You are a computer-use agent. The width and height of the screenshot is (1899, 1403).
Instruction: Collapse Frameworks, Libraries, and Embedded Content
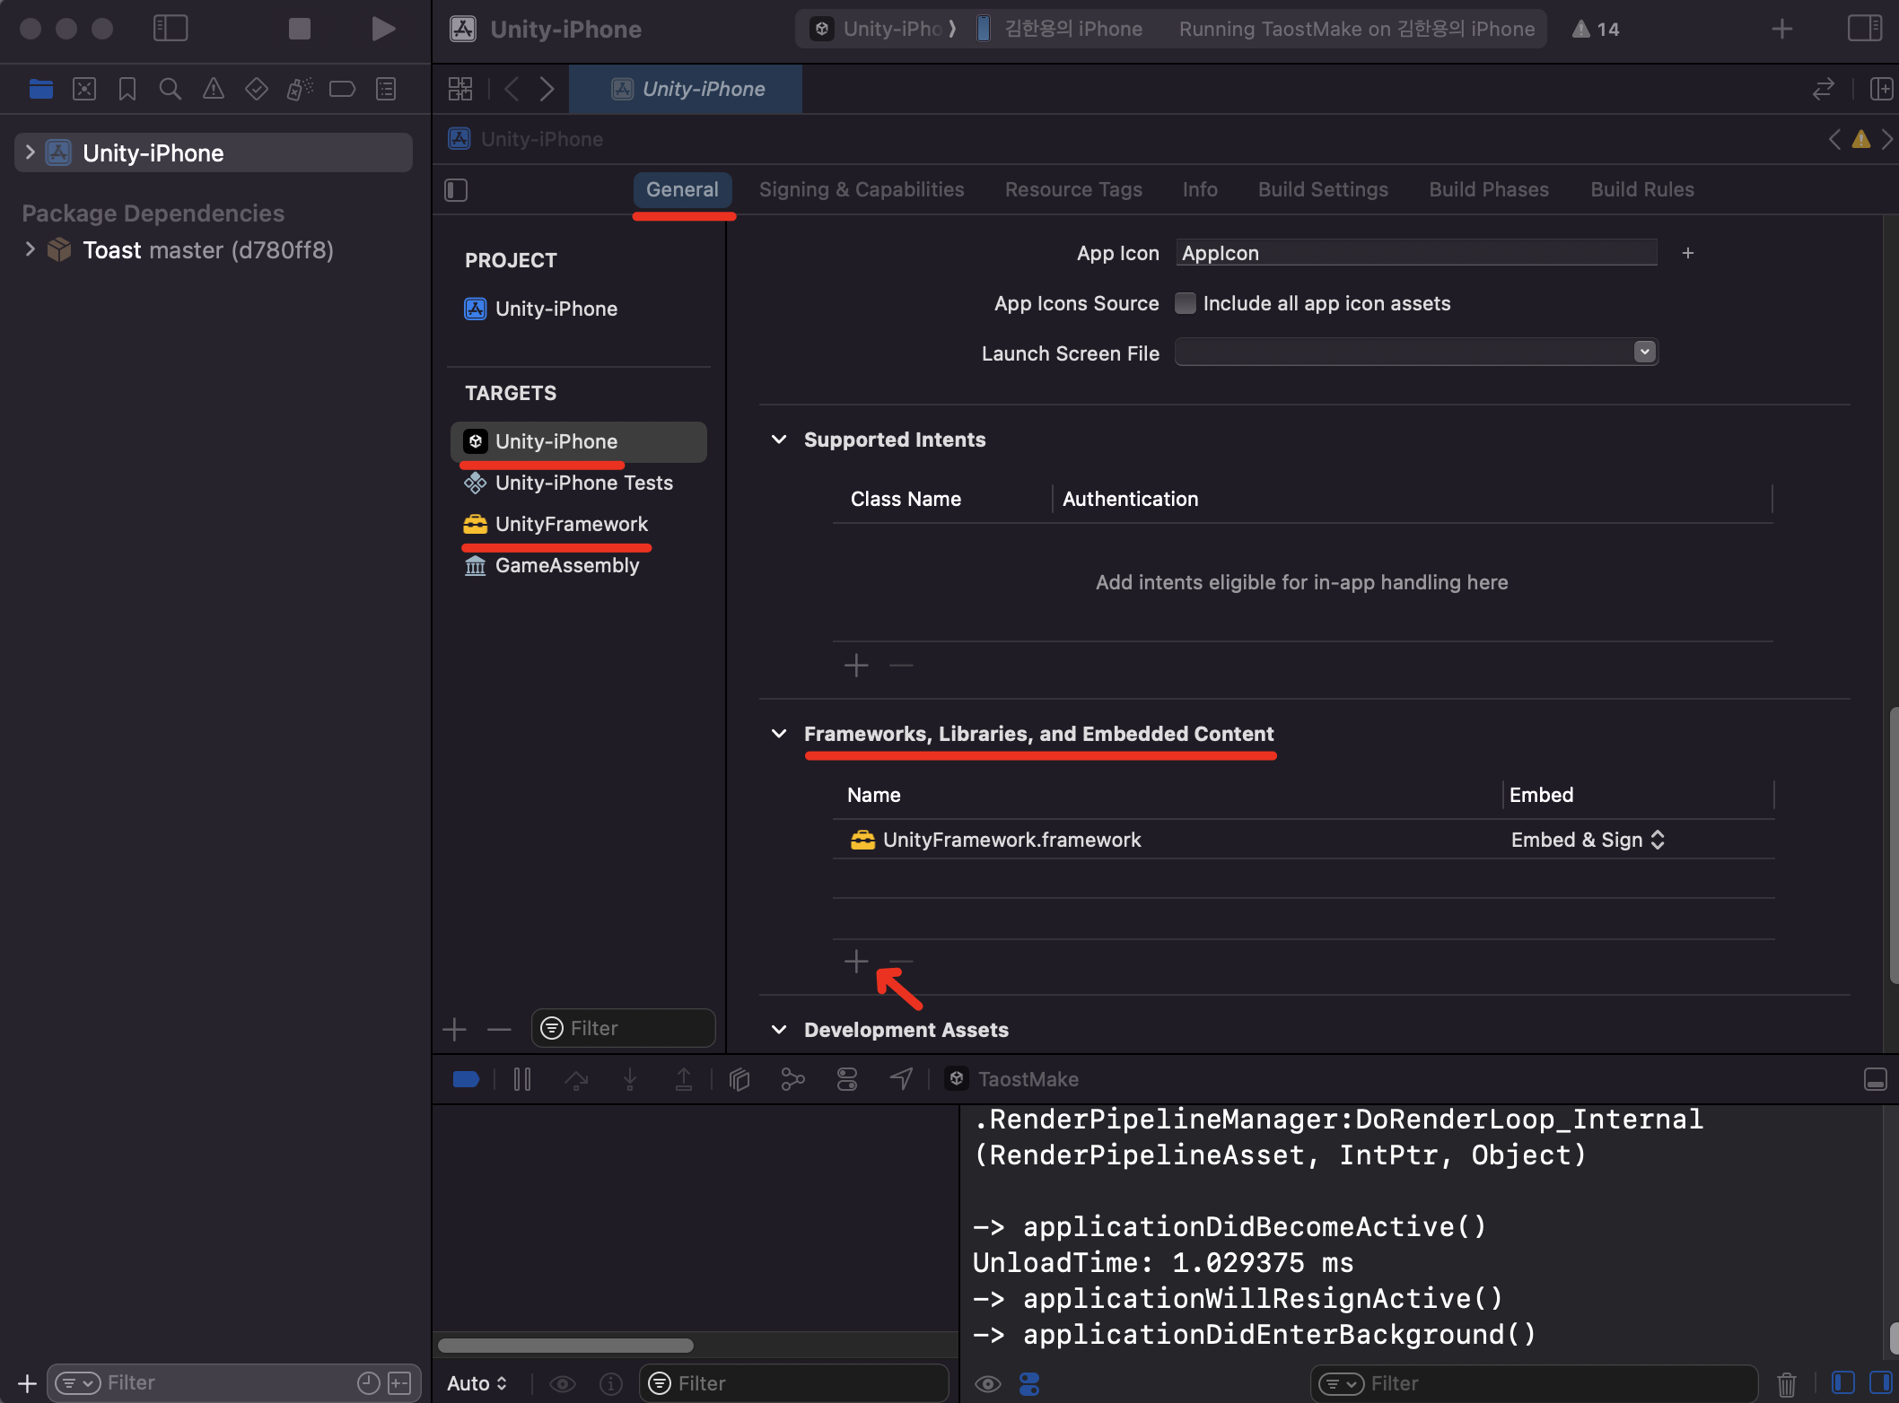(x=779, y=734)
